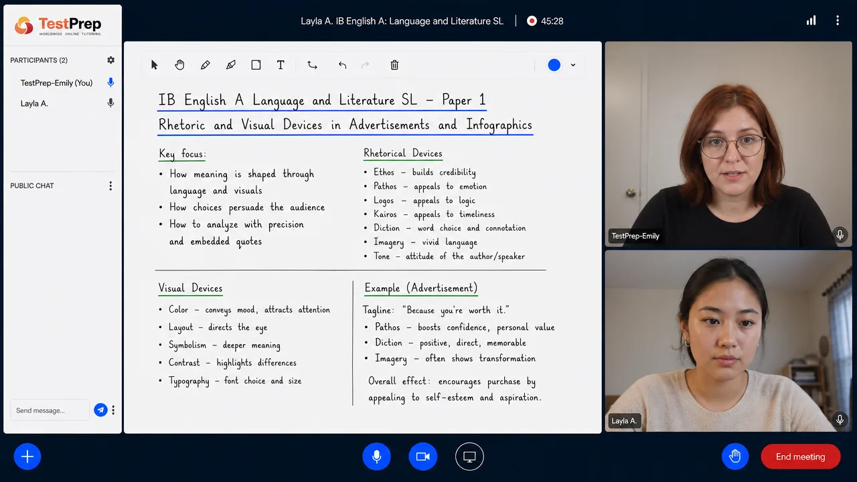857x482 pixels.
Task: Open the top-right more options menu
Action: click(837, 21)
